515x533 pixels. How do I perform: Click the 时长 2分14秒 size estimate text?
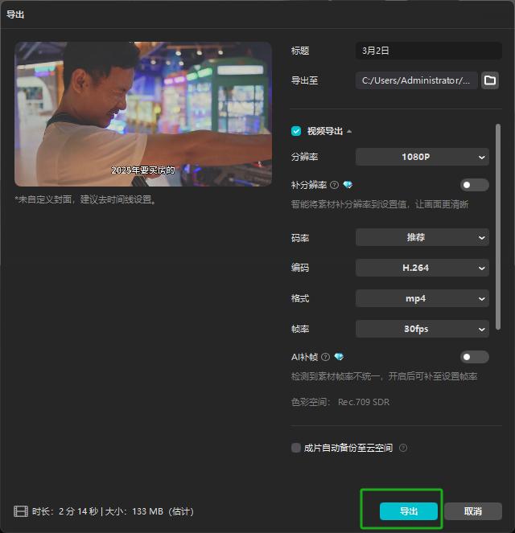click(x=113, y=511)
